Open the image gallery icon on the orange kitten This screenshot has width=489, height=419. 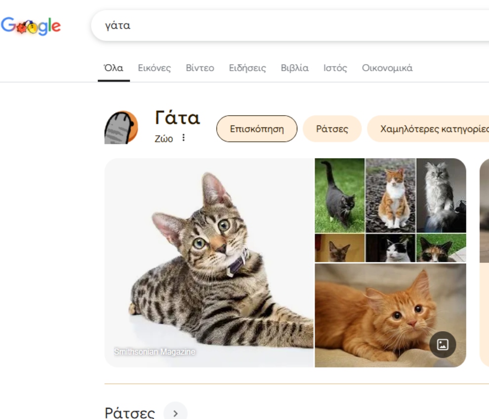tap(442, 345)
